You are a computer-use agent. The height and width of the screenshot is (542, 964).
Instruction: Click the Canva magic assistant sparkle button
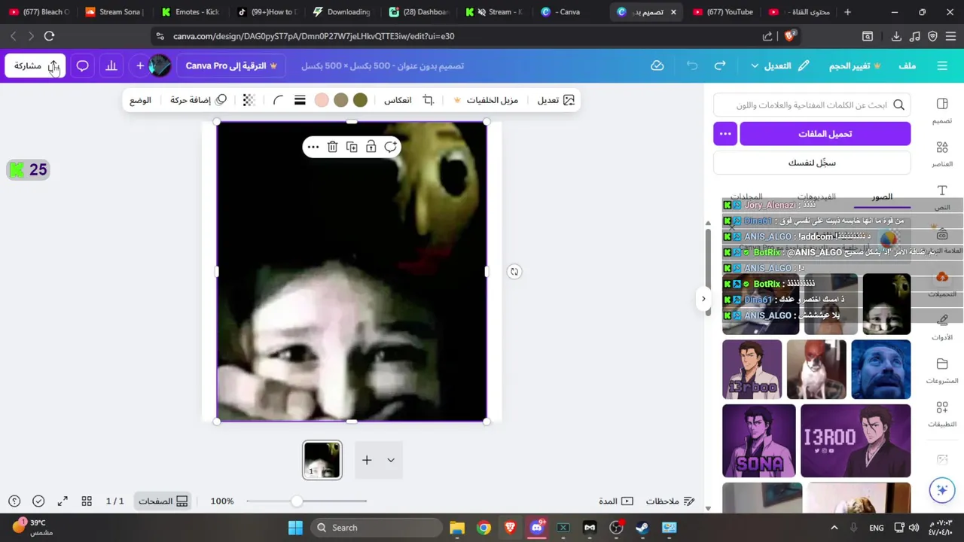[x=942, y=490]
